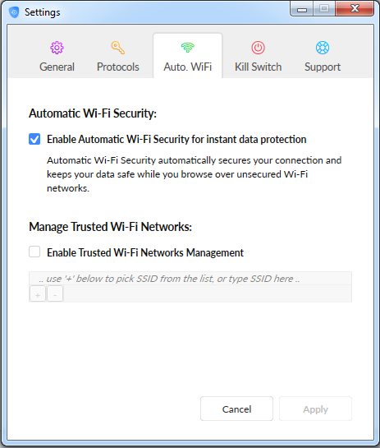Click the Enable Trusted Wi-Fi Networks Management label

click(x=145, y=252)
